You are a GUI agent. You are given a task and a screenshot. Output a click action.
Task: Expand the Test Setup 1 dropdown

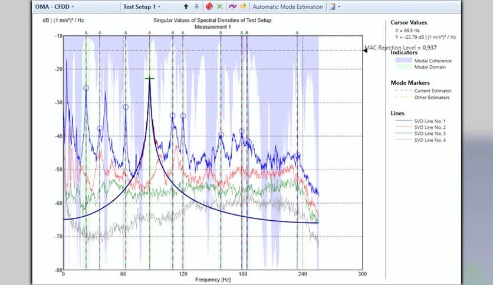click(142, 6)
